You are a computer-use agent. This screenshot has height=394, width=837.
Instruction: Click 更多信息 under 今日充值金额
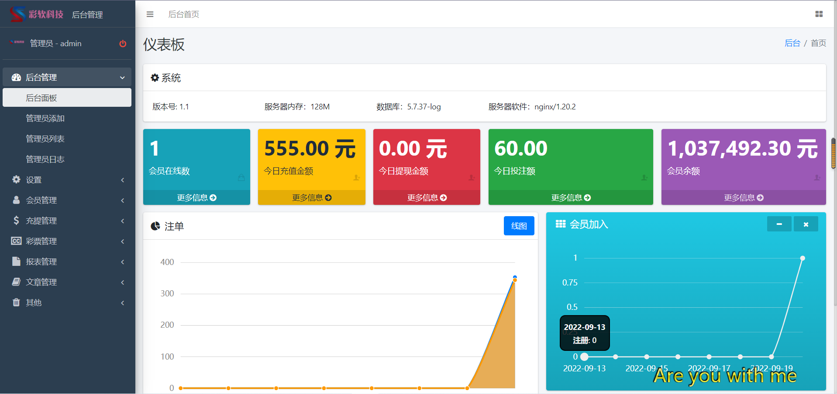coord(311,198)
